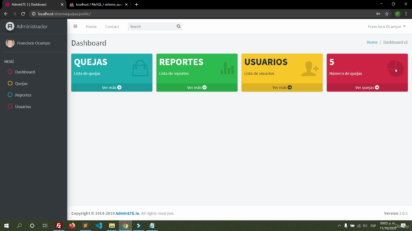Click Ver más on the QUEJAS card
Image resolution: width=412 pixels, height=231 pixels.
[x=111, y=87]
